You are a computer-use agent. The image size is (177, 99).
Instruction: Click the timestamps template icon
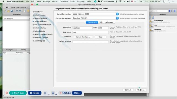coord(151,21)
